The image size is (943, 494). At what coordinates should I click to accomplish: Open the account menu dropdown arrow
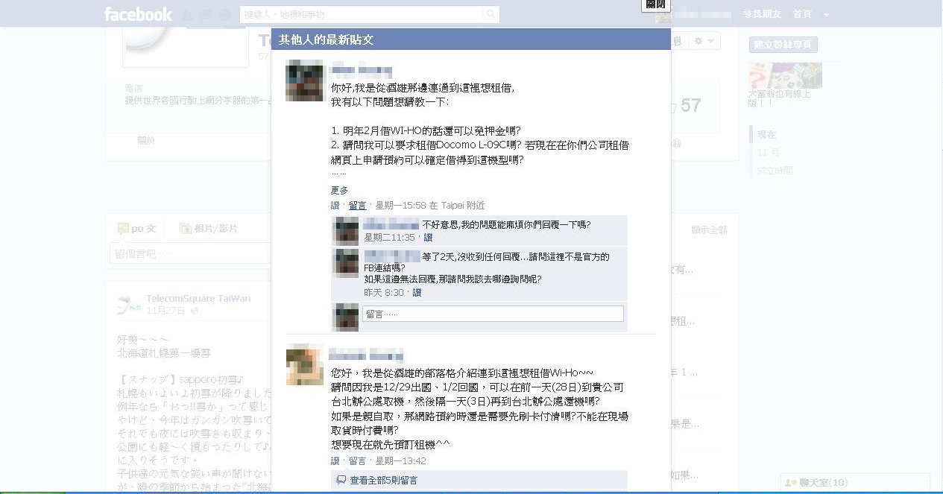pos(826,15)
